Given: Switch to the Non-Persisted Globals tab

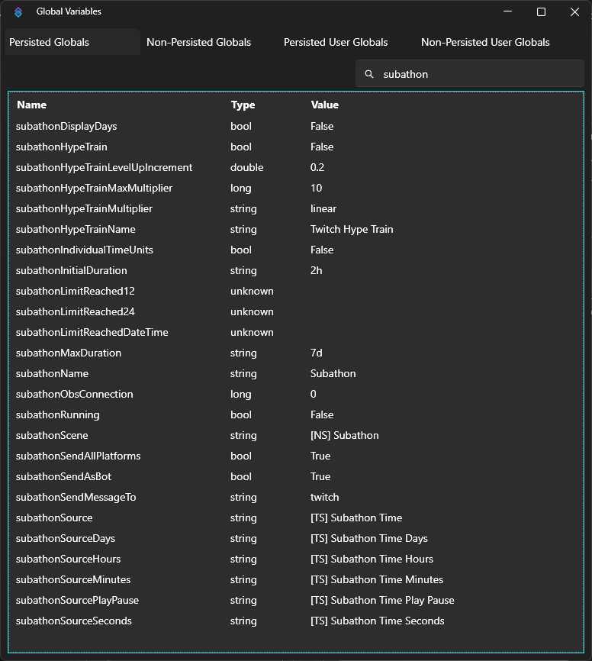Looking at the screenshot, I should click(198, 42).
